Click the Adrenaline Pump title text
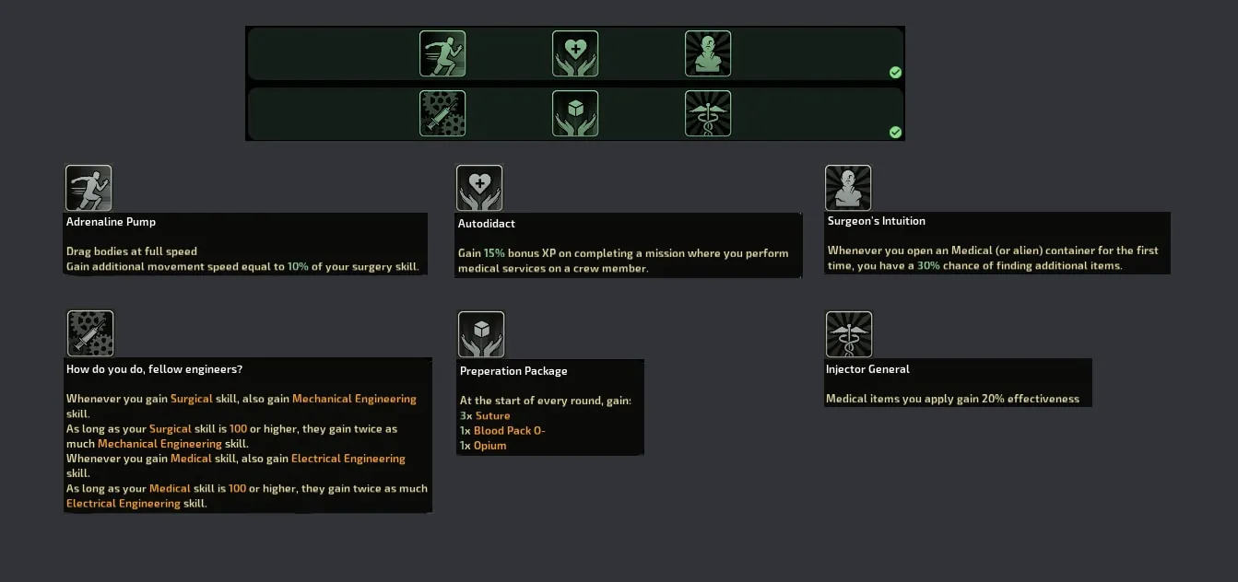Image resolution: width=1238 pixels, height=582 pixels. 111,222
